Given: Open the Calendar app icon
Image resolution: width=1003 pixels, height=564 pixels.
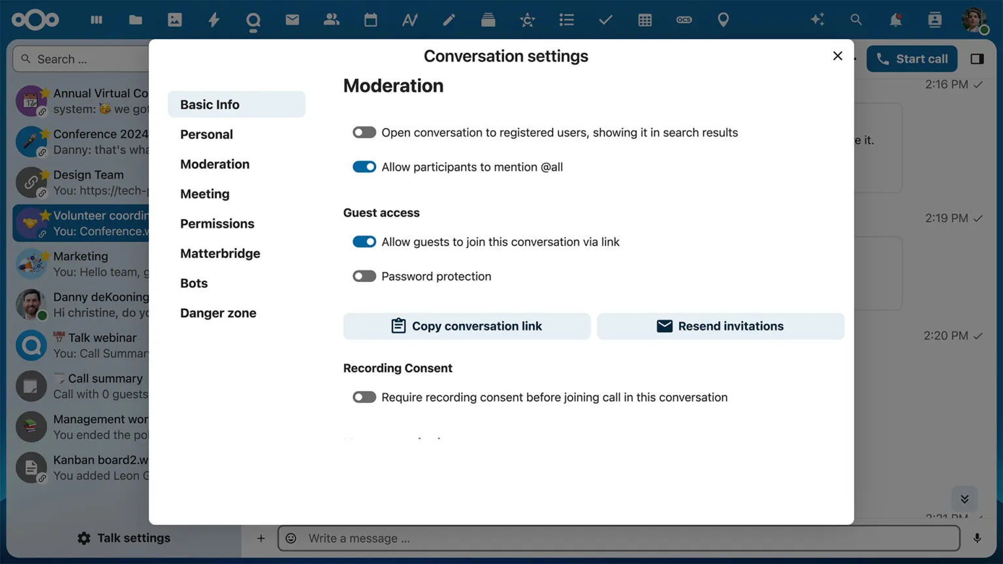Looking at the screenshot, I should pyautogui.click(x=370, y=20).
